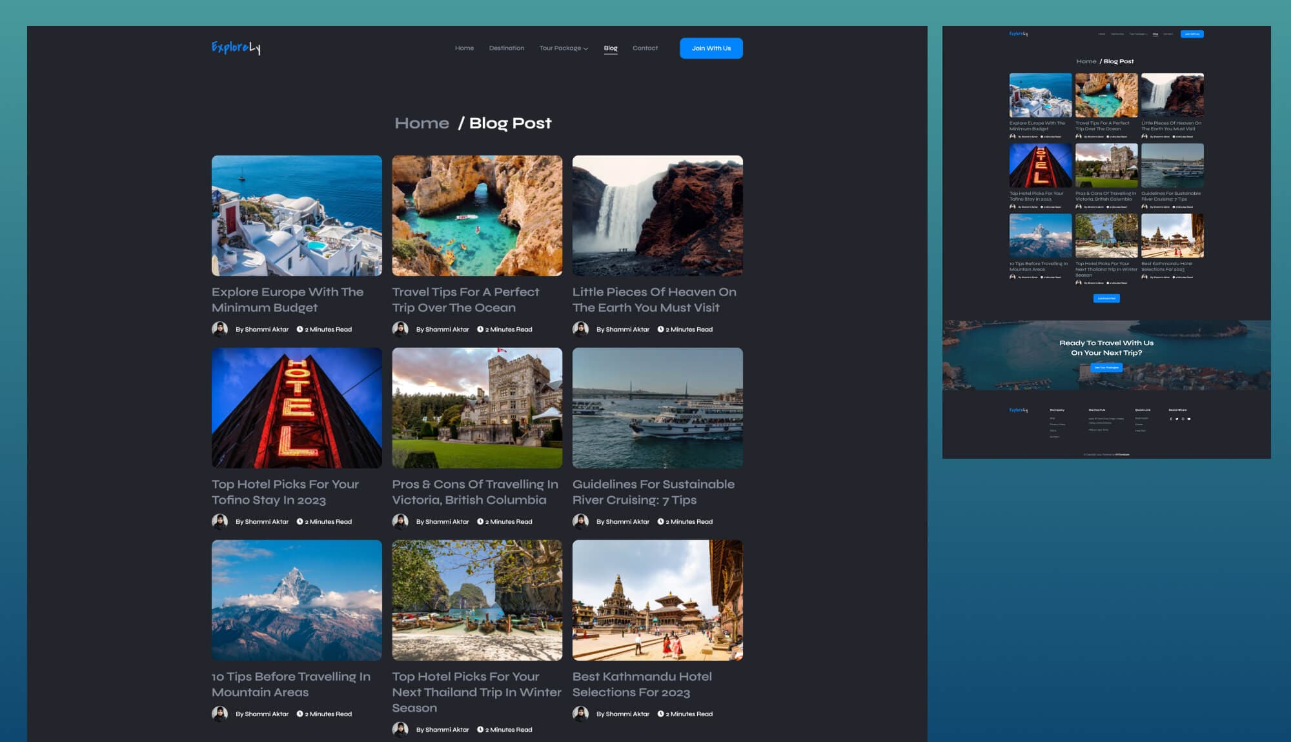The width and height of the screenshot is (1291, 742).
Task: Open the Destination nav item
Action: tap(507, 48)
